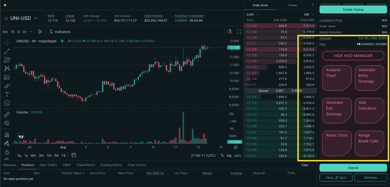The image size is (390, 187).
Task: Select the crosshair cursor tool
Action: 7,43
